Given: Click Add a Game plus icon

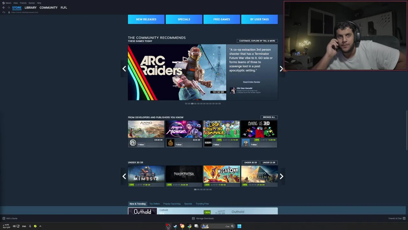Looking at the screenshot, I should (x=4, y=218).
